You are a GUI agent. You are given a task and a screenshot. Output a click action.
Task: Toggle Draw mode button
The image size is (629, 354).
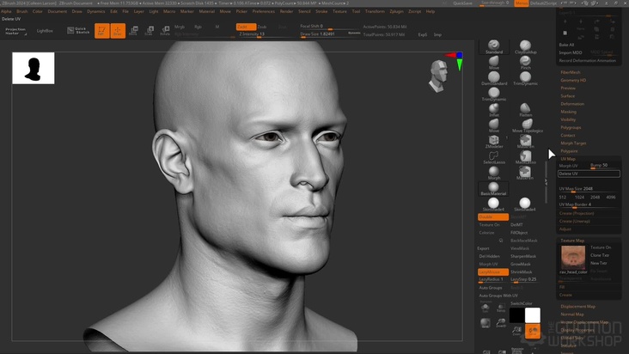click(118, 30)
